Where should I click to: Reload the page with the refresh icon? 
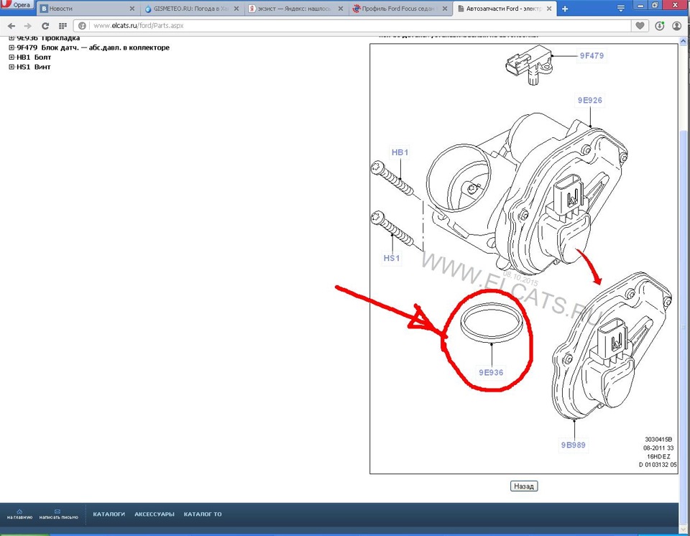point(45,26)
